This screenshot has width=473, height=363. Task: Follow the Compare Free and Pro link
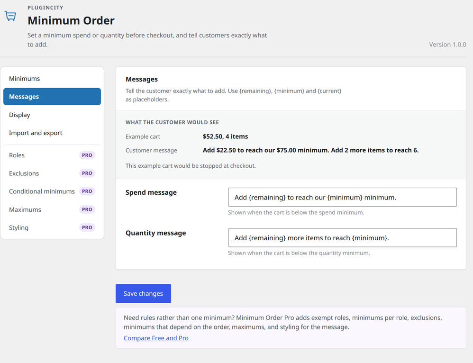coord(156,338)
